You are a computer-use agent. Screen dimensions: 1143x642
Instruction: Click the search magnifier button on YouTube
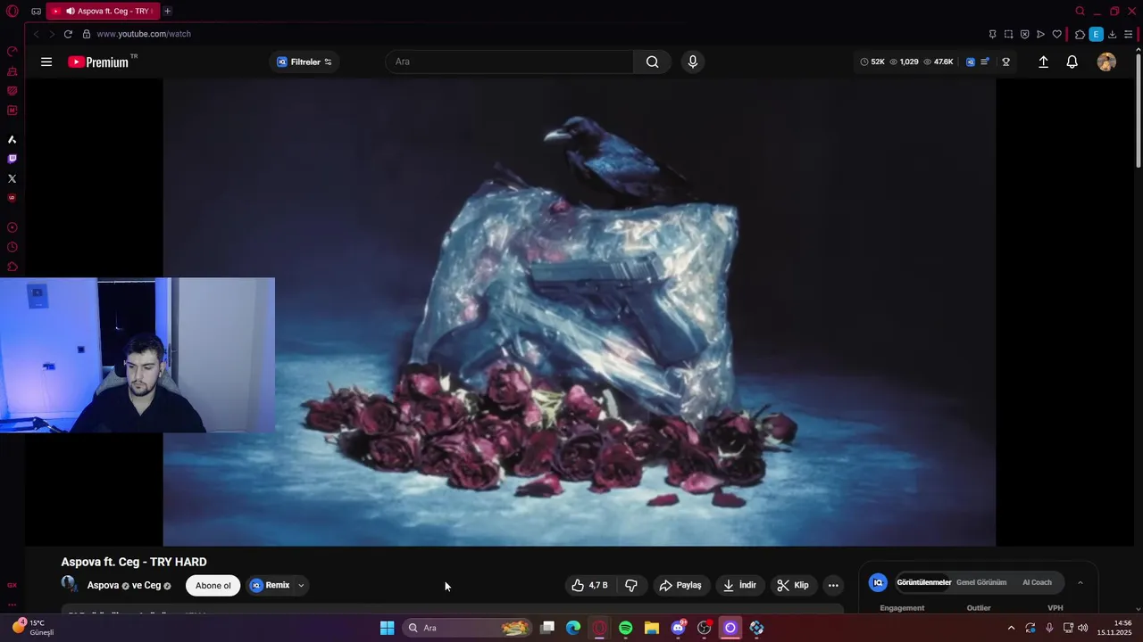tap(653, 62)
